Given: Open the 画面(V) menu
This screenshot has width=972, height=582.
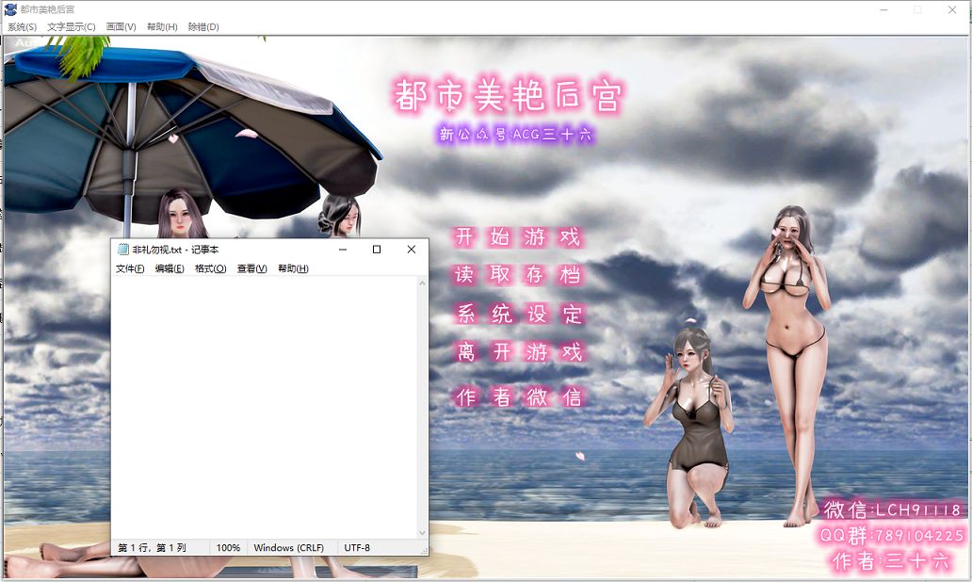Looking at the screenshot, I should pos(121,26).
